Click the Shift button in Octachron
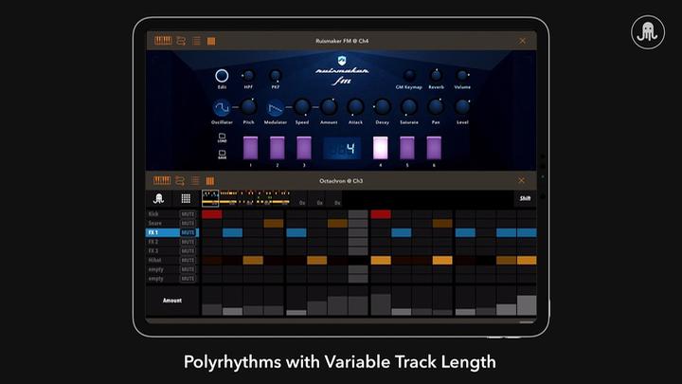This screenshot has width=682, height=384. (525, 198)
